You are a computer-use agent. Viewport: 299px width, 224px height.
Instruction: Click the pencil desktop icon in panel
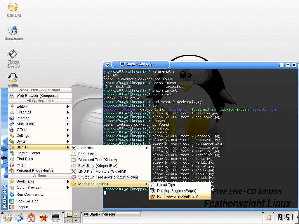pyautogui.click(x=19, y=217)
